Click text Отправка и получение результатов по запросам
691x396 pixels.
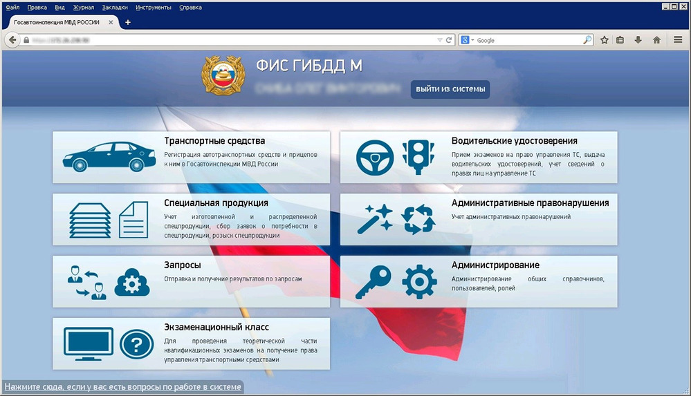pos(233,279)
